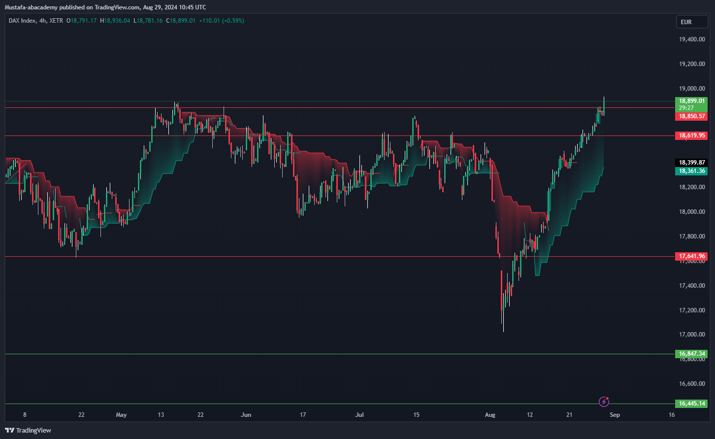The height and width of the screenshot is (439, 715).
Task: Click the 17,000.00 price axis tick
Action: 692,335
